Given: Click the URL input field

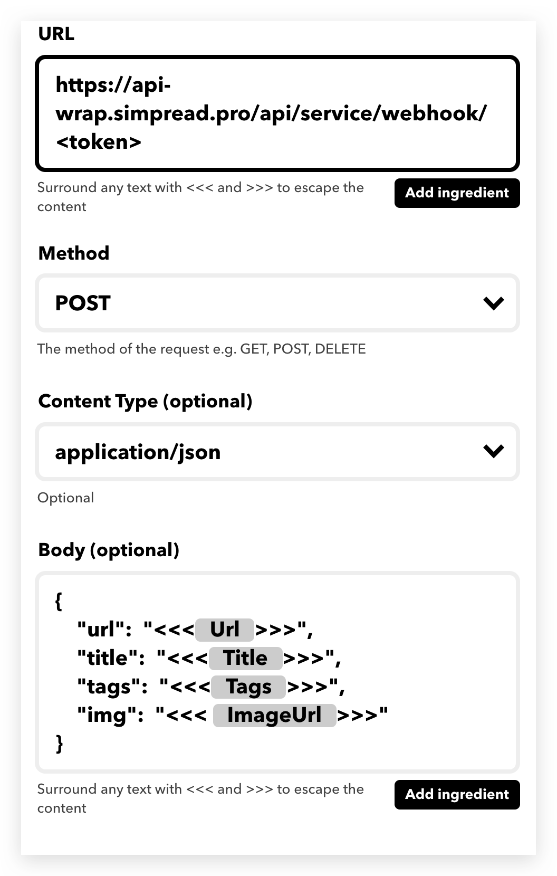Looking at the screenshot, I should coord(277,113).
